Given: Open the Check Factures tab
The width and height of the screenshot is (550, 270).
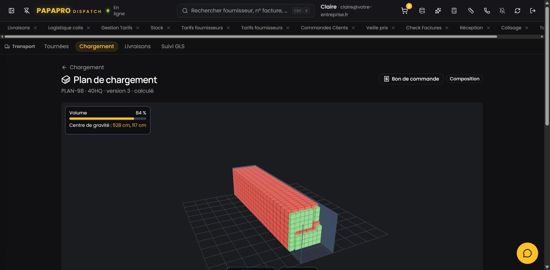Looking at the screenshot, I should tap(424, 28).
